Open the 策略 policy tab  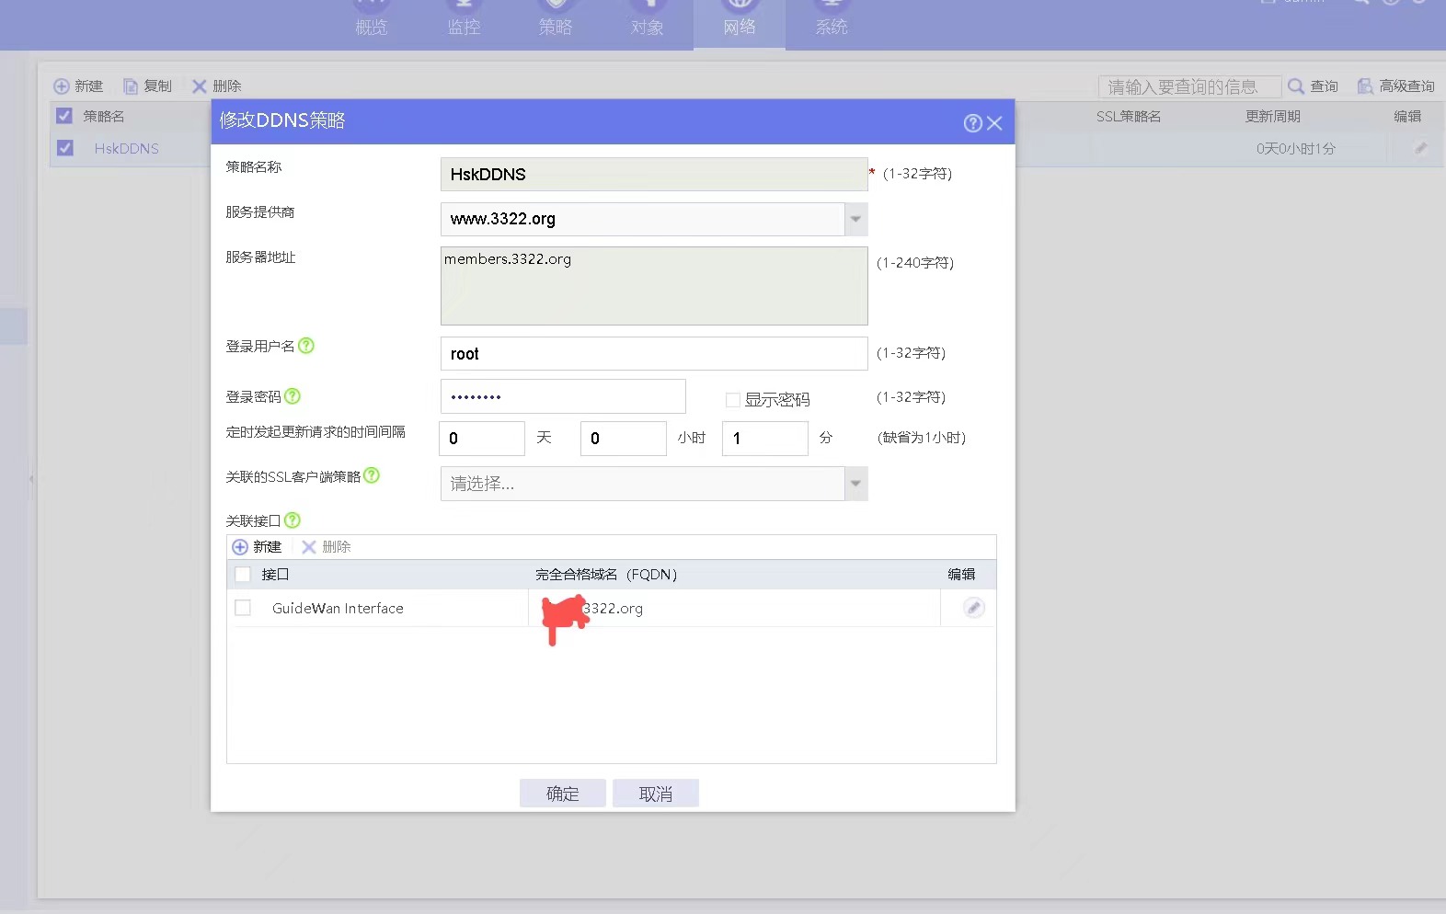point(556,25)
